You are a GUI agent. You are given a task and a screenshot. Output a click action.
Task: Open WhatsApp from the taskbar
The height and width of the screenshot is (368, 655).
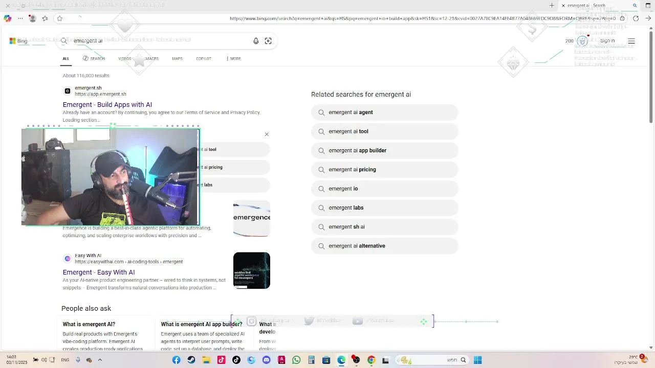coord(296,360)
